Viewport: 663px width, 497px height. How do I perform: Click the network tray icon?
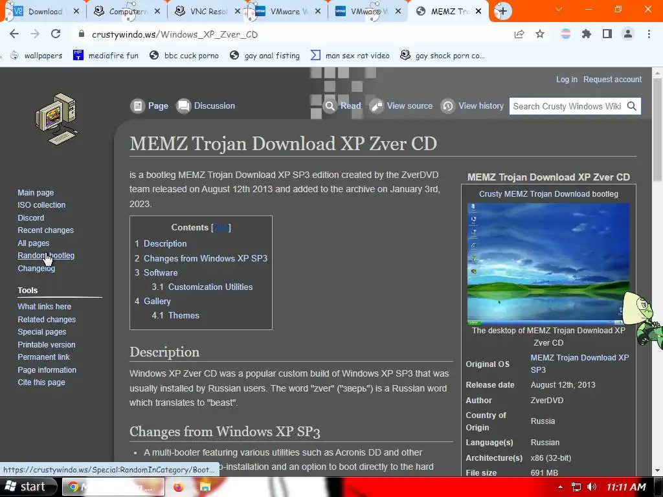pyautogui.click(x=576, y=487)
